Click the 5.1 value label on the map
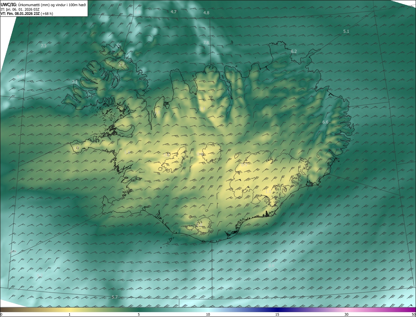The width and height of the screenshot is (416, 317). click(346, 31)
